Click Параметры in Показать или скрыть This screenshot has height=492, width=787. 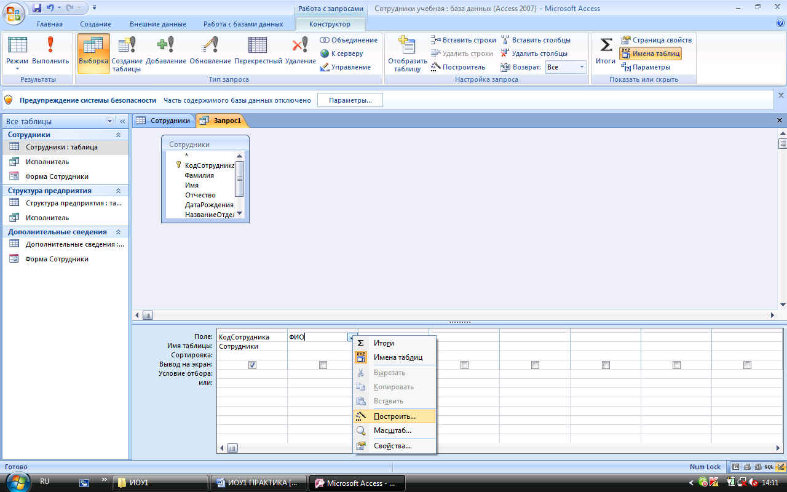click(x=646, y=67)
